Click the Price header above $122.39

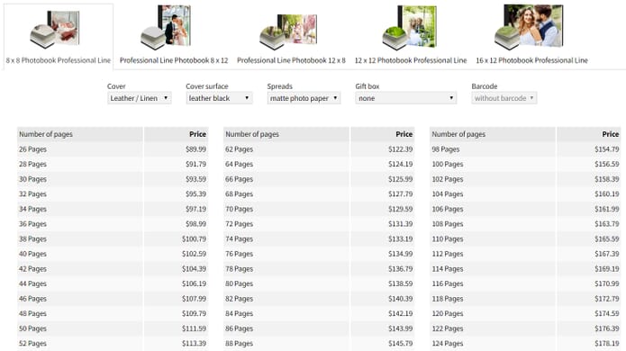[x=383, y=134]
